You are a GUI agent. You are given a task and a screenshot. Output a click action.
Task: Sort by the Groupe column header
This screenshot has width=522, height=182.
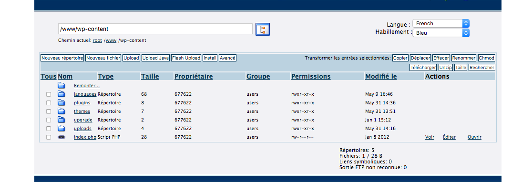pyautogui.click(x=258, y=77)
